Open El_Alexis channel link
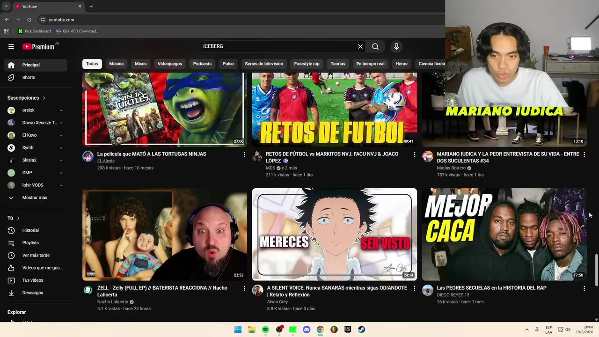The height and width of the screenshot is (337, 599). [x=106, y=161]
